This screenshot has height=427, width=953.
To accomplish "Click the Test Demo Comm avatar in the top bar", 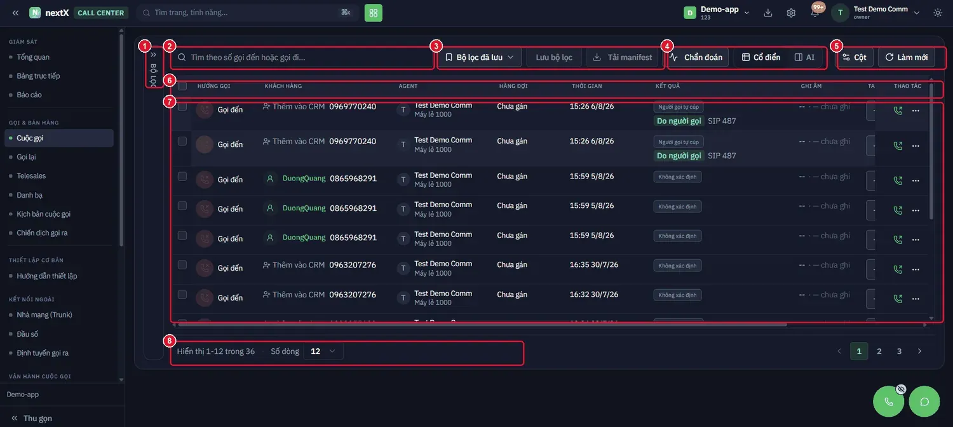I will point(841,13).
